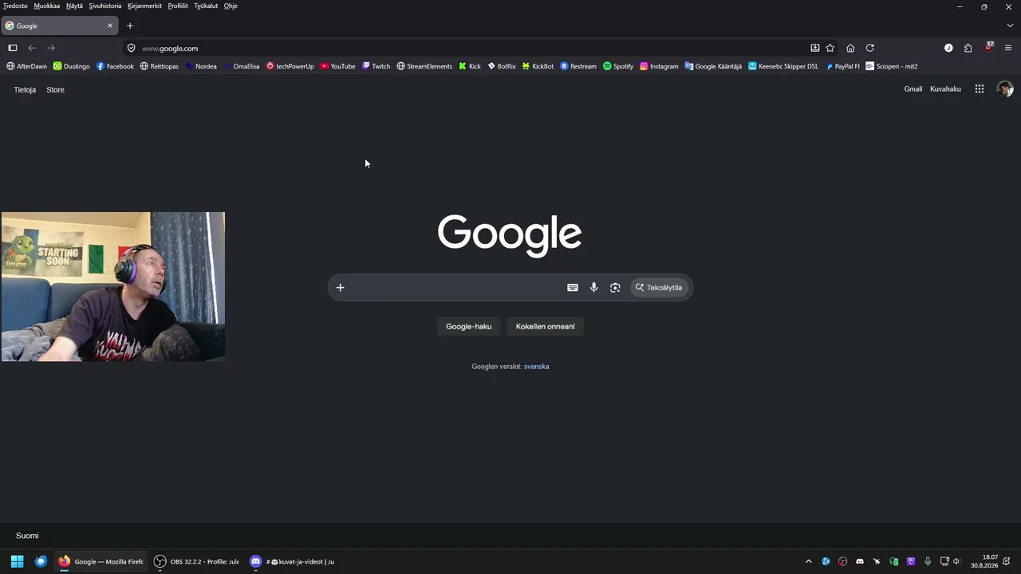Open the YouTube bookmark
This screenshot has height=574, width=1021.
tap(337, 66)
